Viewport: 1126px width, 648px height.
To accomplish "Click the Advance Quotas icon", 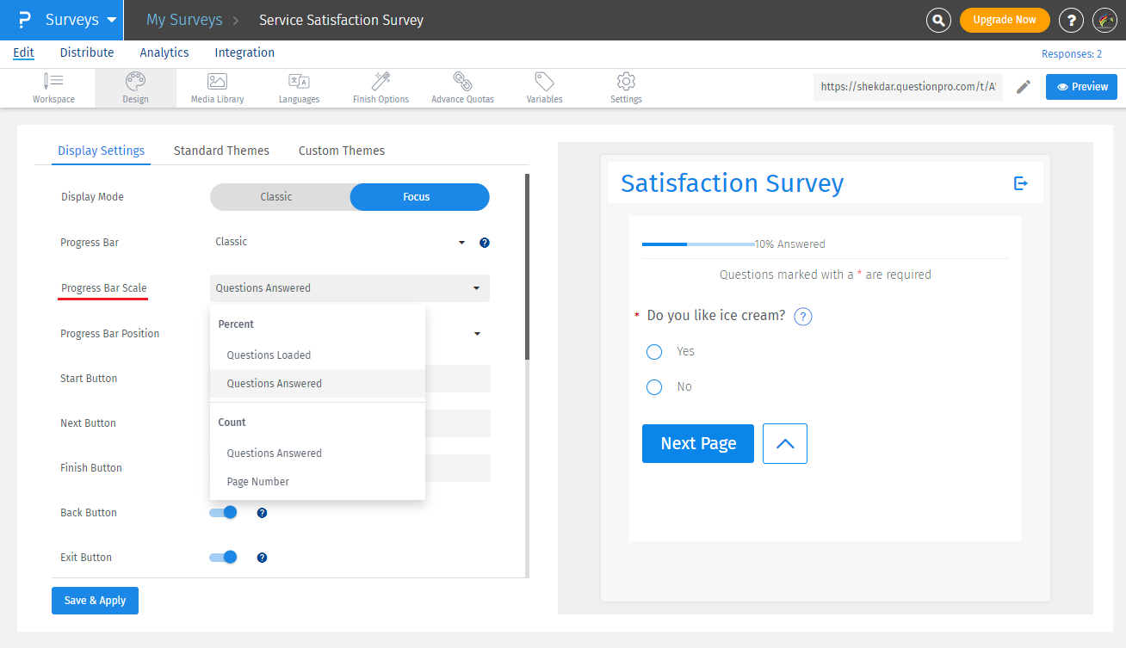I will click(x=462, y=87).
